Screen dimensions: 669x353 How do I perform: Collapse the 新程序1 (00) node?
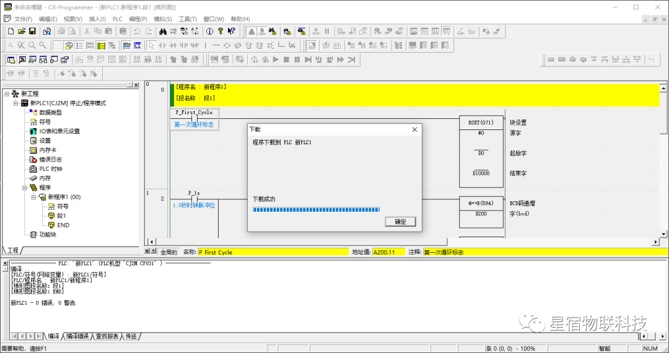tap(34, 197)
